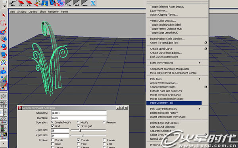This screenshot has height=148, width=238.
Task: Enable the Z scale checkbox
Action: (x=104, y=140)
